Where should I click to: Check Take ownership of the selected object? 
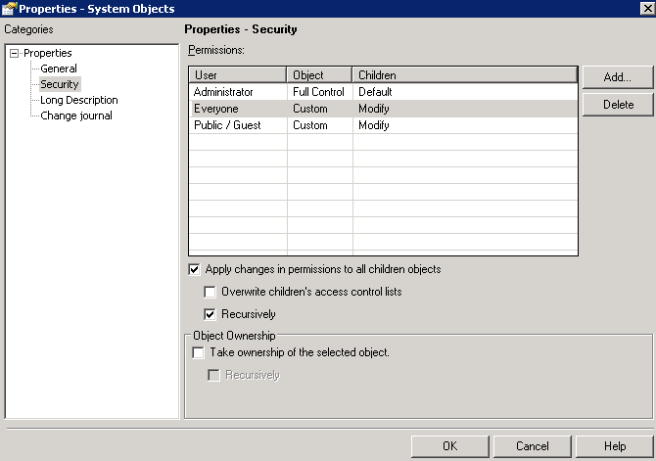tap(199, 352)
